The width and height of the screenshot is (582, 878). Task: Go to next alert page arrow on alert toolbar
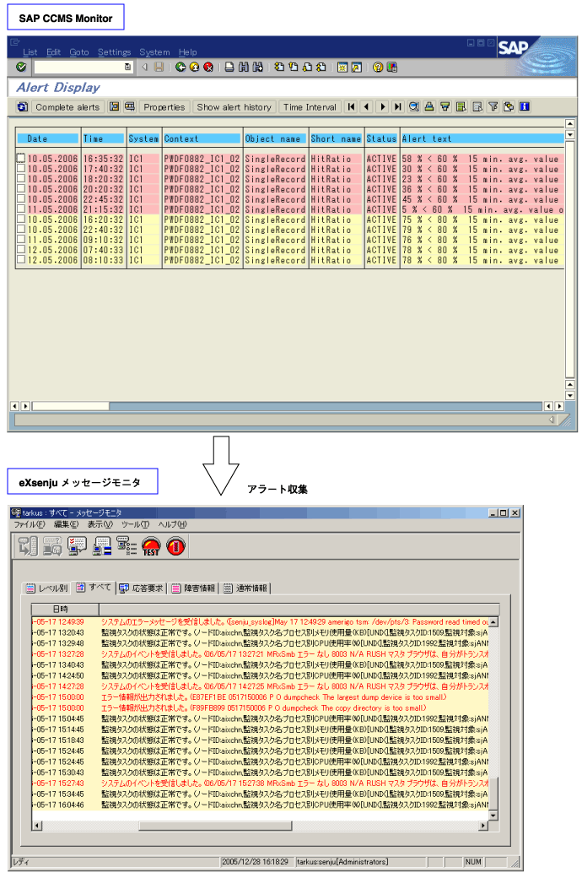point(383,106)
